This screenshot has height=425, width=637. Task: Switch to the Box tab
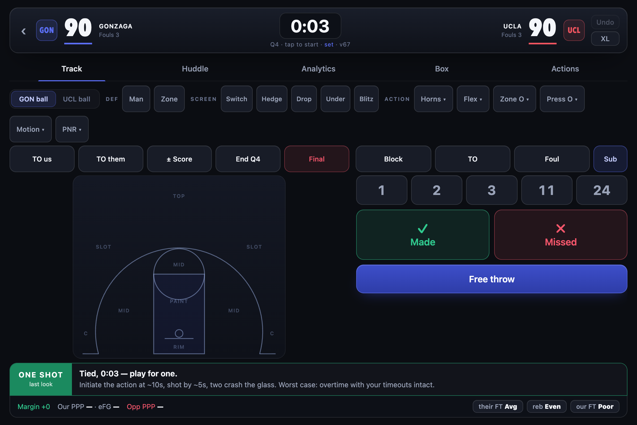click(x=442, y=69)
